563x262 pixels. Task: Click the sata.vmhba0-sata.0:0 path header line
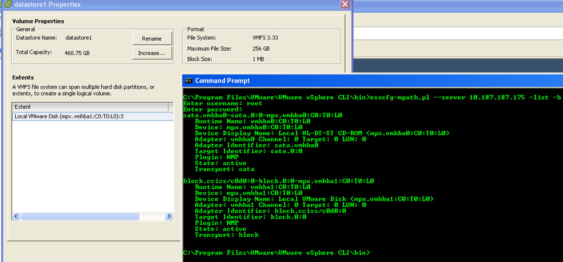pos(262,116)
